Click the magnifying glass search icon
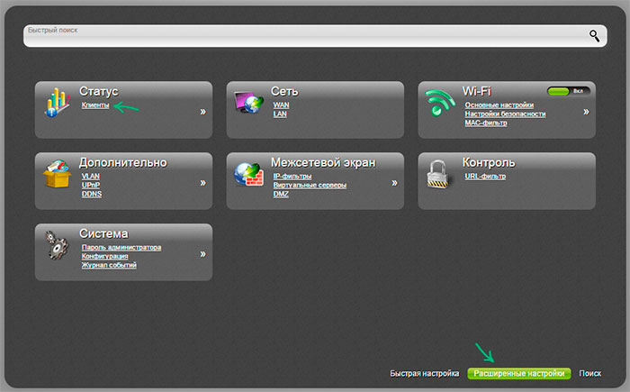 pyautogui.click(x=594, y=35)
